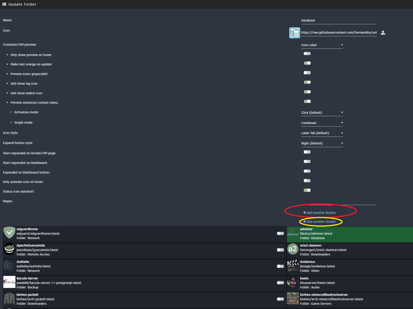Click the ApacheGuacamole container icon
The image size is (413, 309).
[9, 249]
